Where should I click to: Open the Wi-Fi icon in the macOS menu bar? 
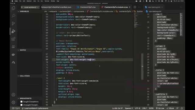pyautogui.click(x=166, y=1)
